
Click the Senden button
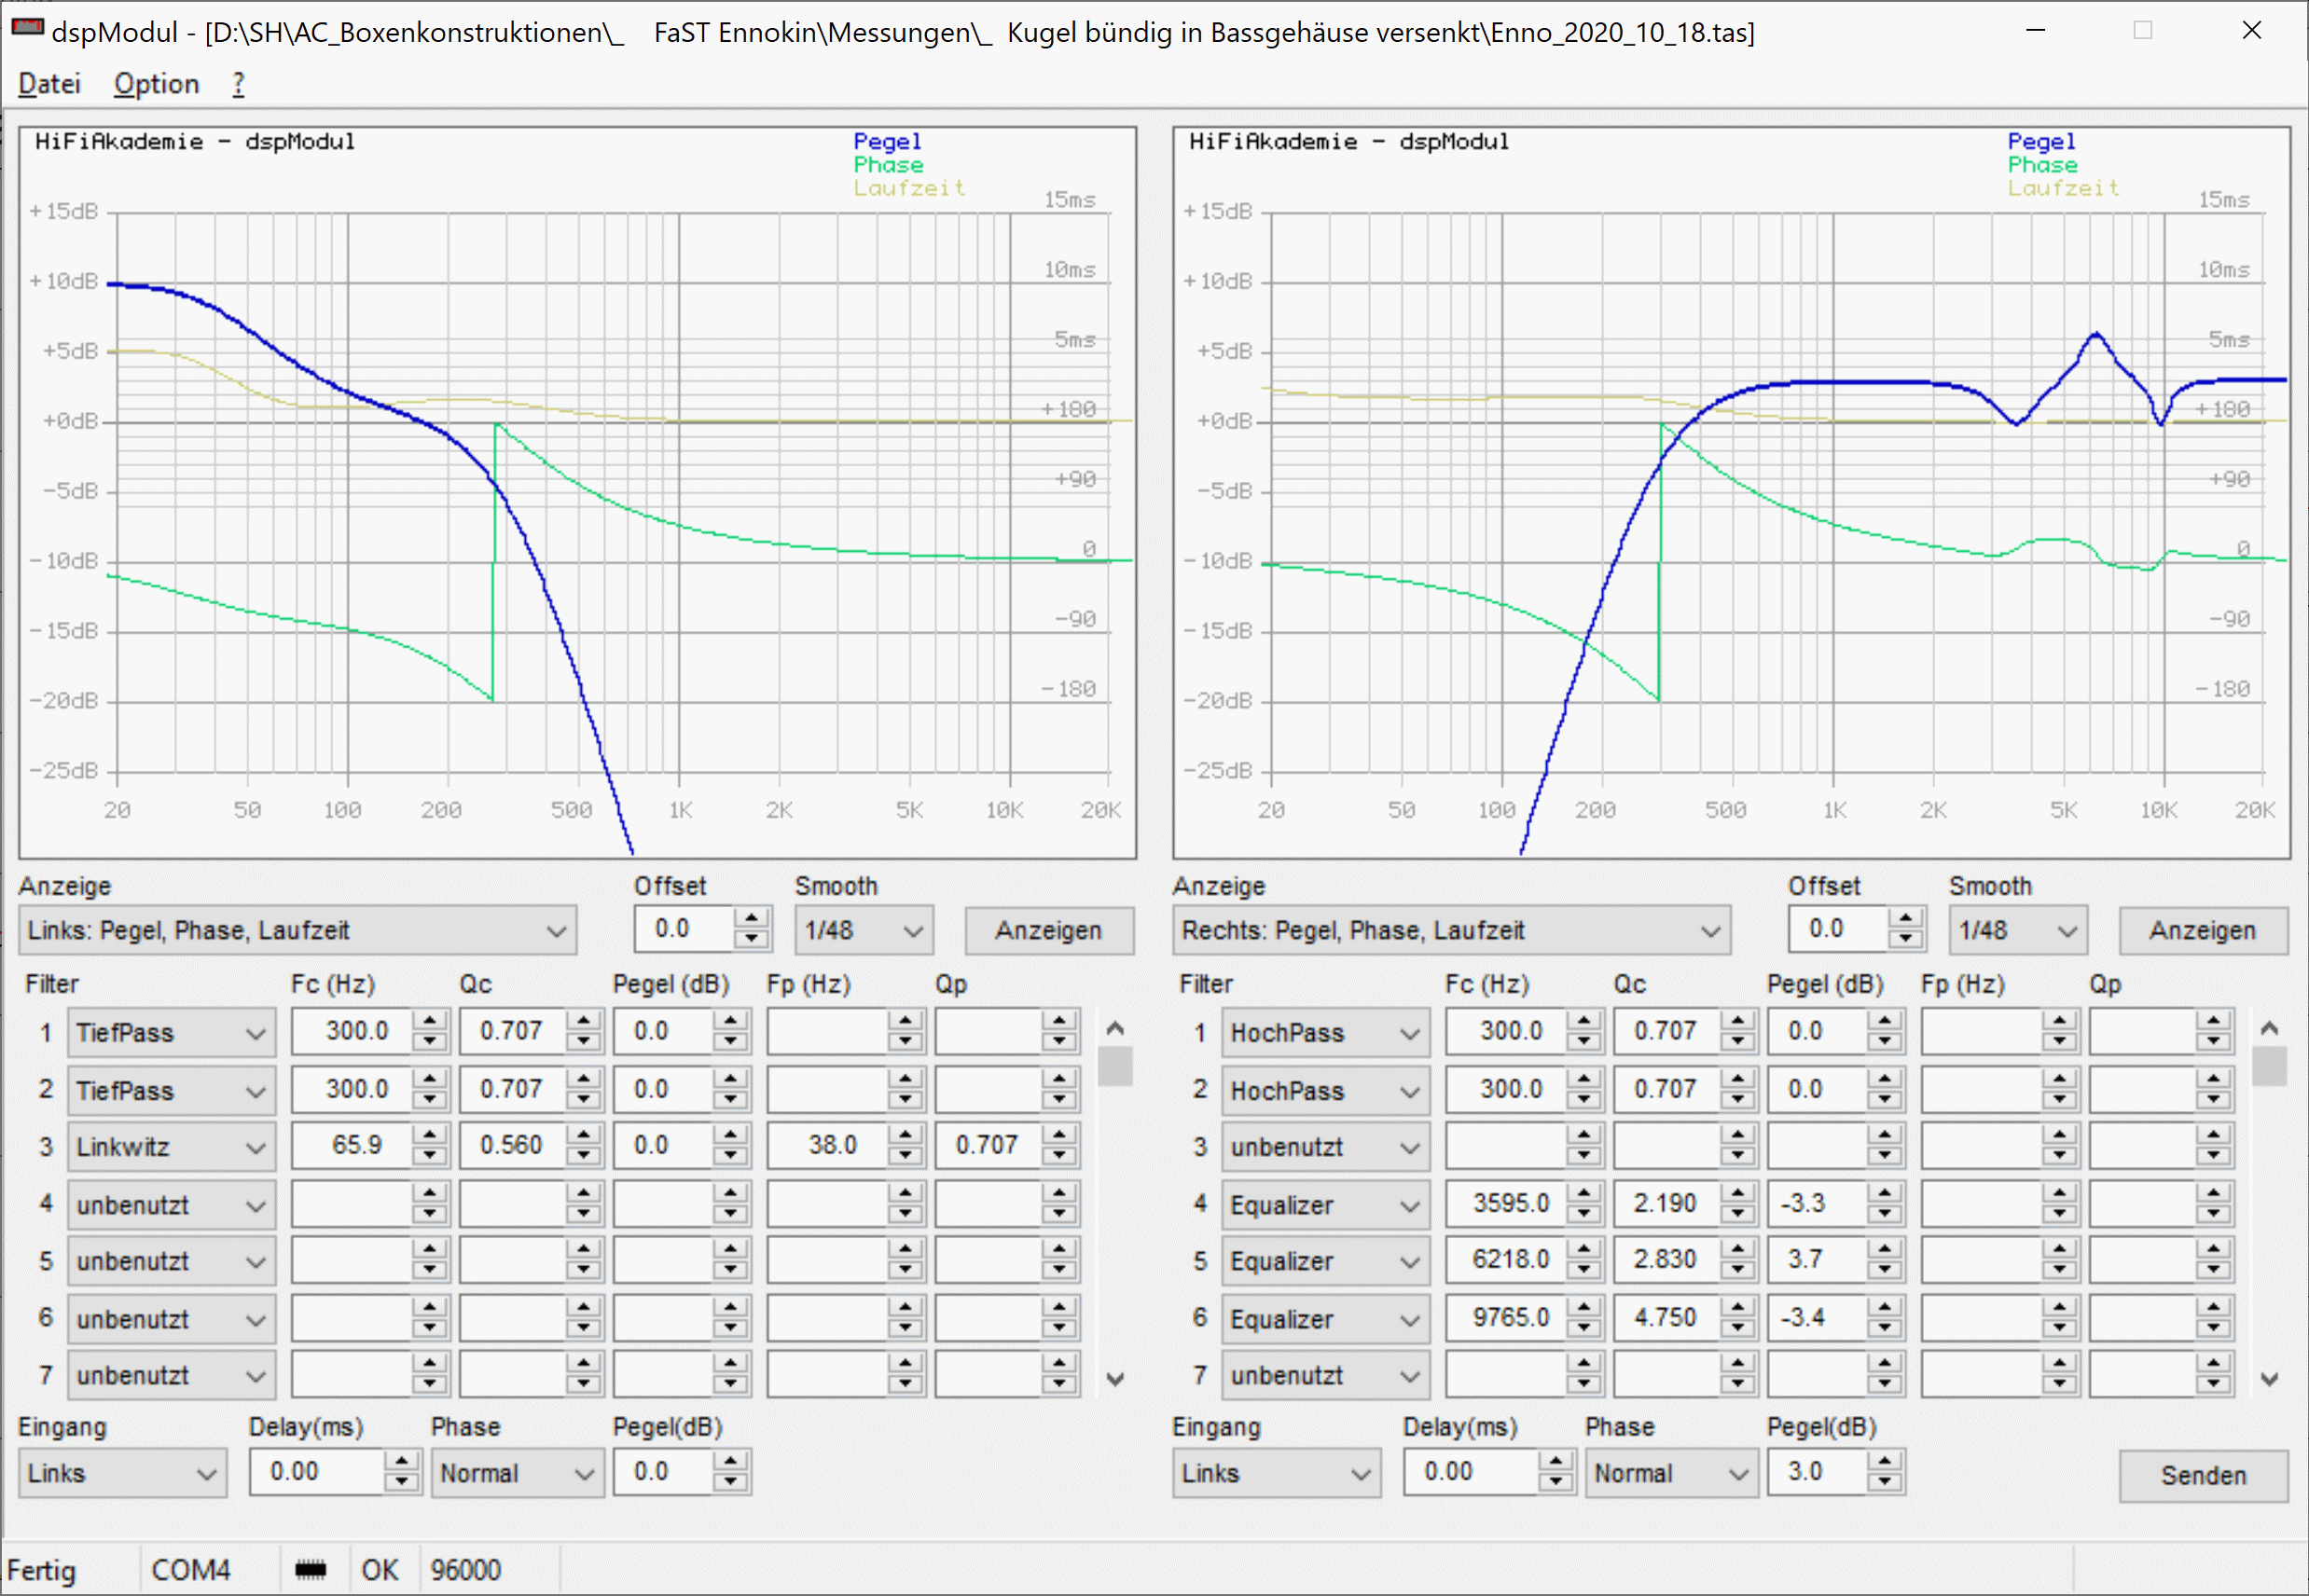(2203, 1475)
